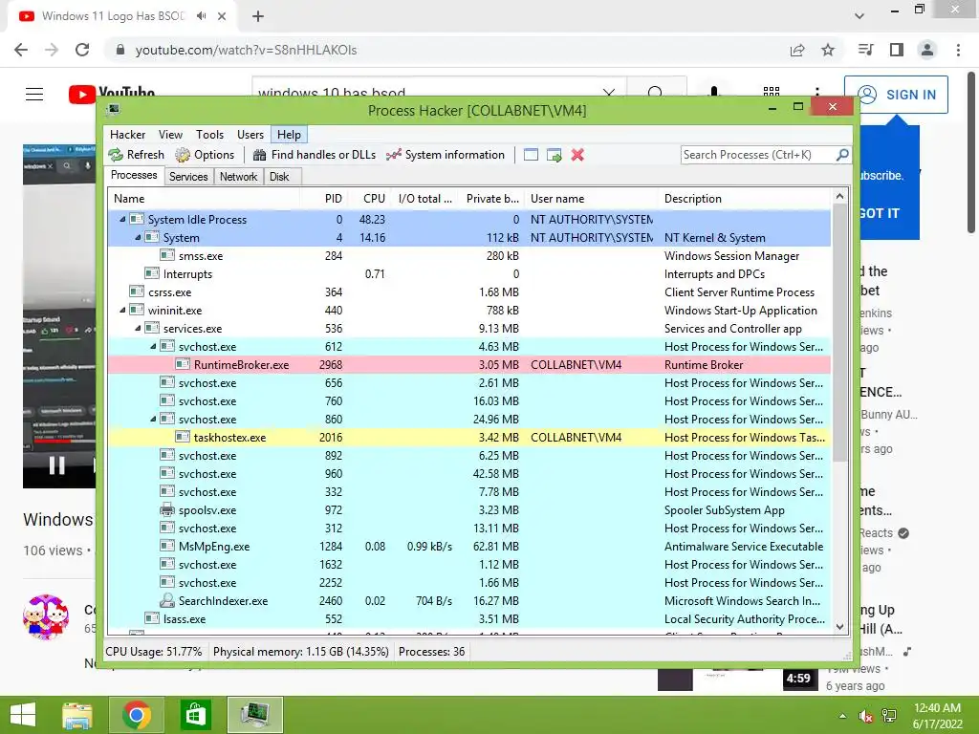Click the CPU Usage status bar entry
979x734 pixels.
click(154, 652)
